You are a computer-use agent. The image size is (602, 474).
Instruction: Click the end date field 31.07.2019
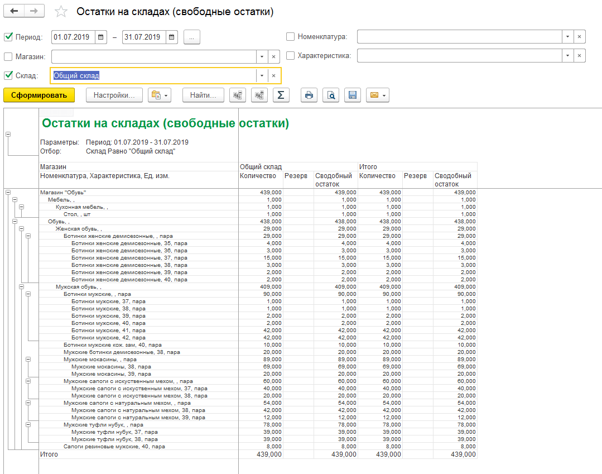pyautogui.click(x=145, y=37)
